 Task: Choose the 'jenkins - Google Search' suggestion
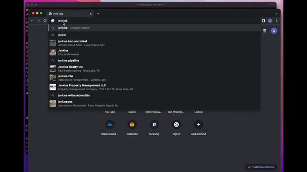(154, 28)
